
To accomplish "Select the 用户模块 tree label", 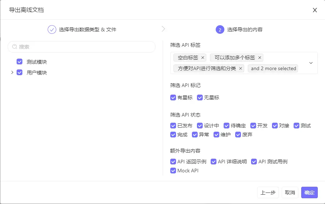I will coord(37,73).
